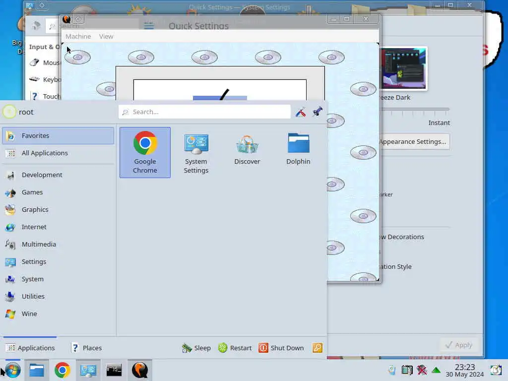Open System Settings from Favorites grid
The height and width of the screenshot is (381, 508).
point(196,152)
